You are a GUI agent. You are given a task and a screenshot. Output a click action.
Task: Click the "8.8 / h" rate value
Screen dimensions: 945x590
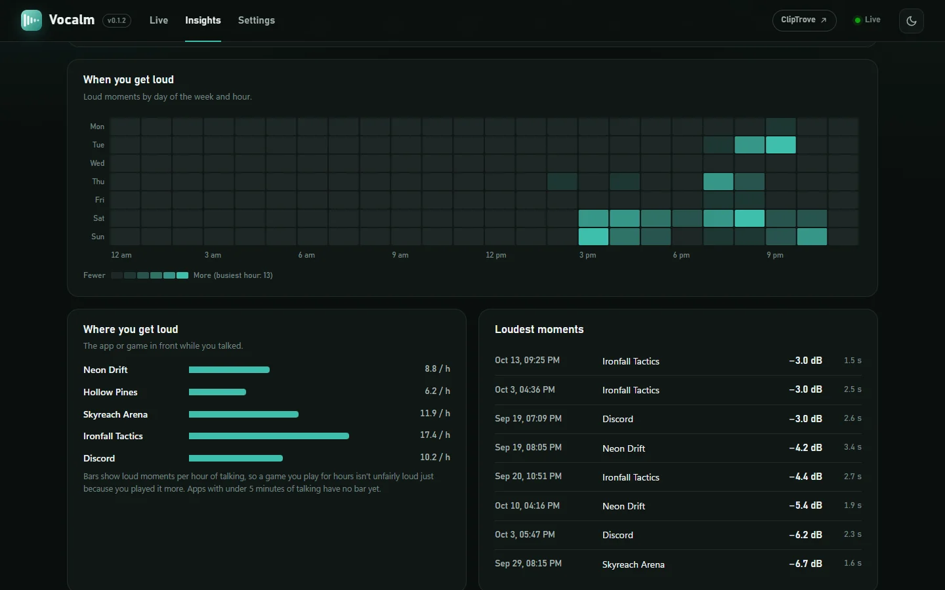coord(437,369)
